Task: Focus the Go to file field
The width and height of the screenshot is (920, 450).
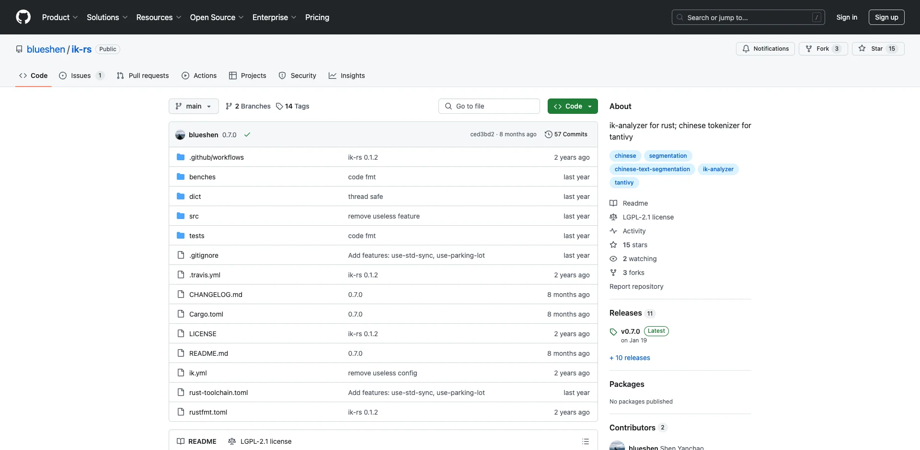Action: (489, 106)
